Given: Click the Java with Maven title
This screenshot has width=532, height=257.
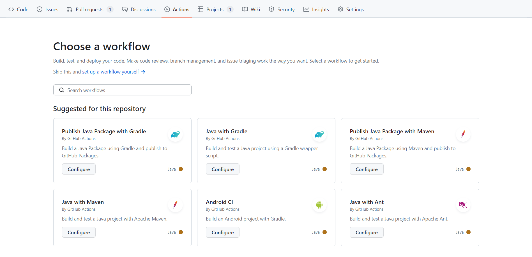Looking at the screenshot, I should [83, 202].
